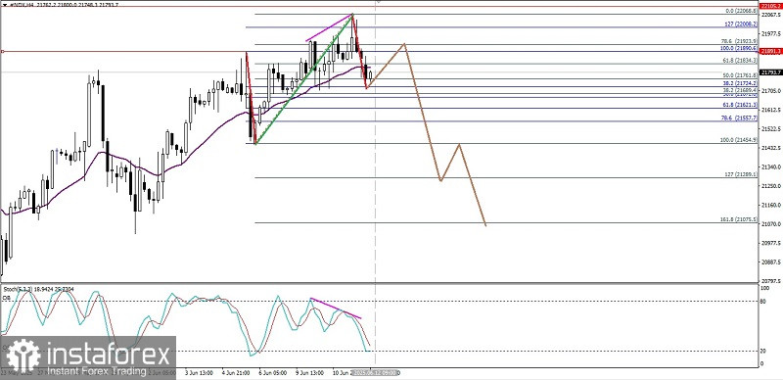
Task: Select Fibonacci label 50.0 (21761.8)
Action: (x=740, y=75)
